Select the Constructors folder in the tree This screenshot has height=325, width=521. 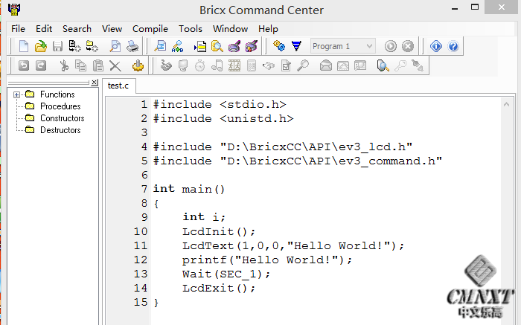[x=62, y=118]
